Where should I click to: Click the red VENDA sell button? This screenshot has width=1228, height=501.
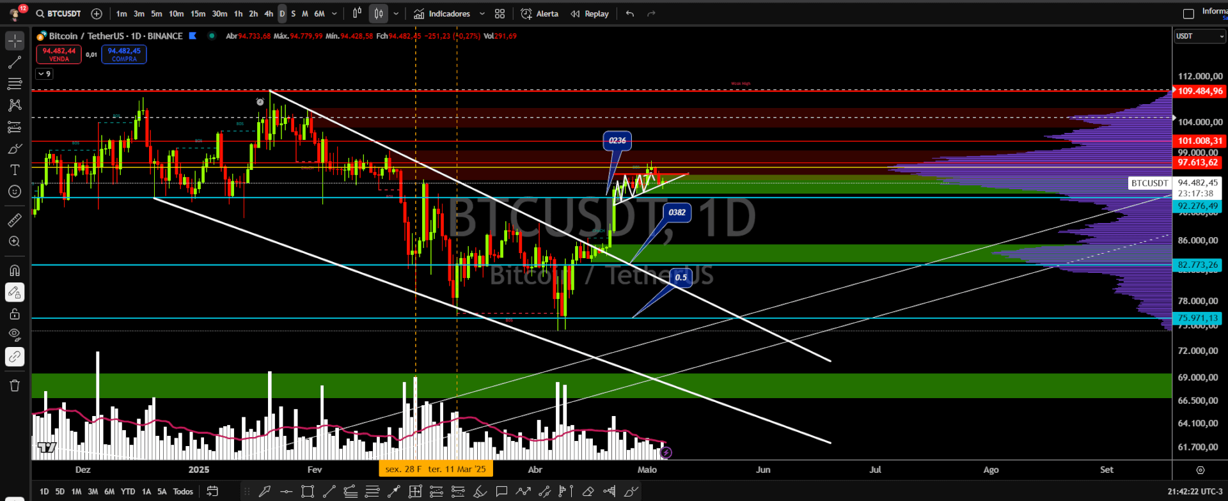click(x=59, y=54)
